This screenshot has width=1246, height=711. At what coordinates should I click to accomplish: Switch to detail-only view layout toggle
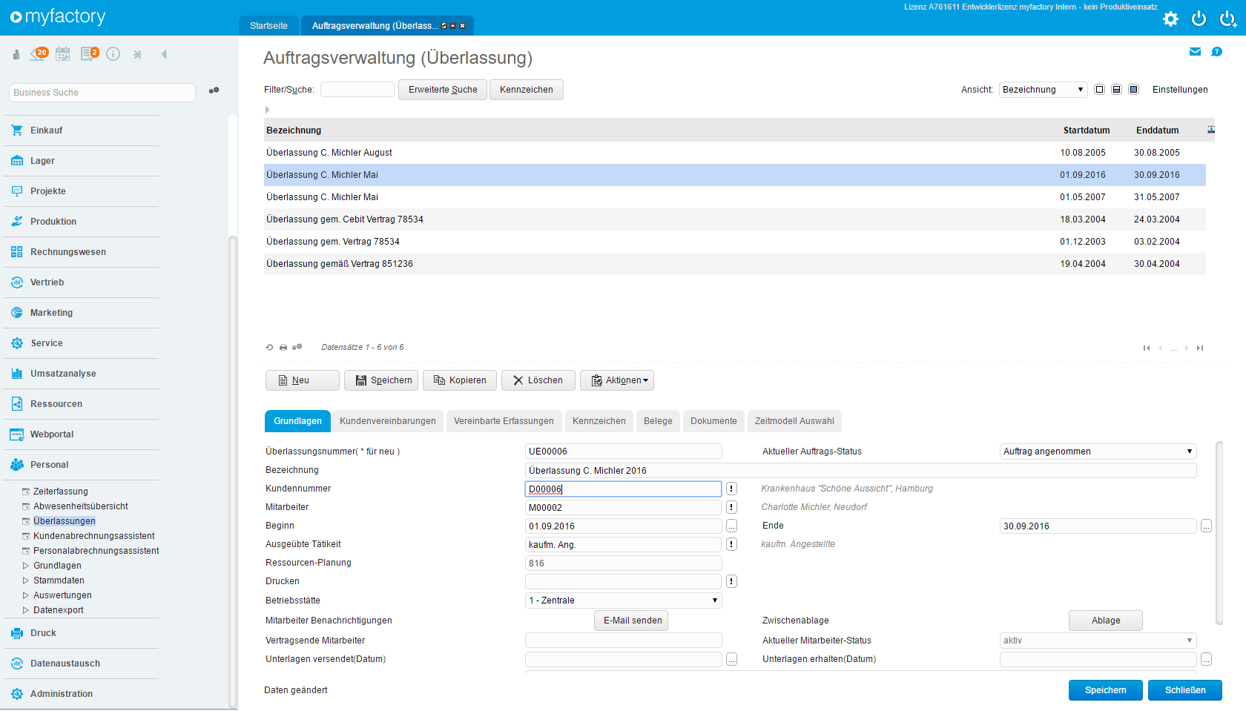point(1133,90)
